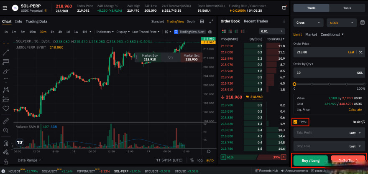
Task: Switch to the Depth chart view
Action: 191,21
